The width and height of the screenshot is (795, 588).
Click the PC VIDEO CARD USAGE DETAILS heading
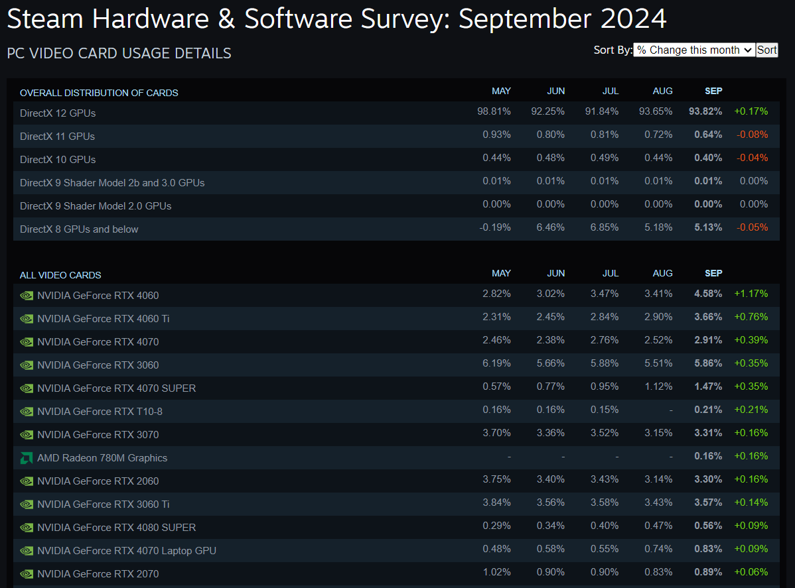[119, 53]
